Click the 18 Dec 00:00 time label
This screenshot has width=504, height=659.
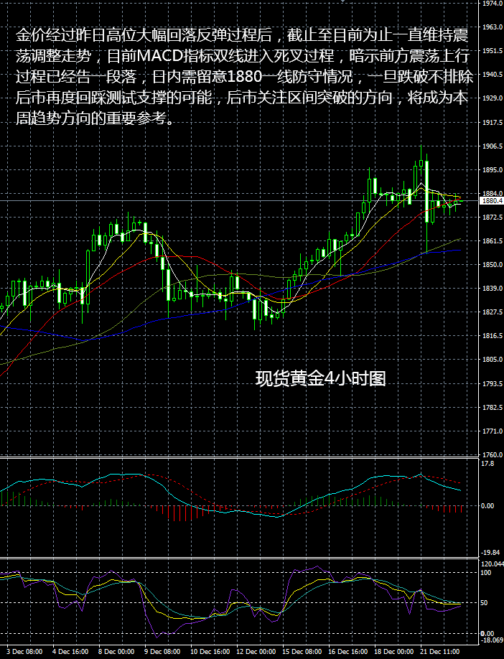coord(394,652)
